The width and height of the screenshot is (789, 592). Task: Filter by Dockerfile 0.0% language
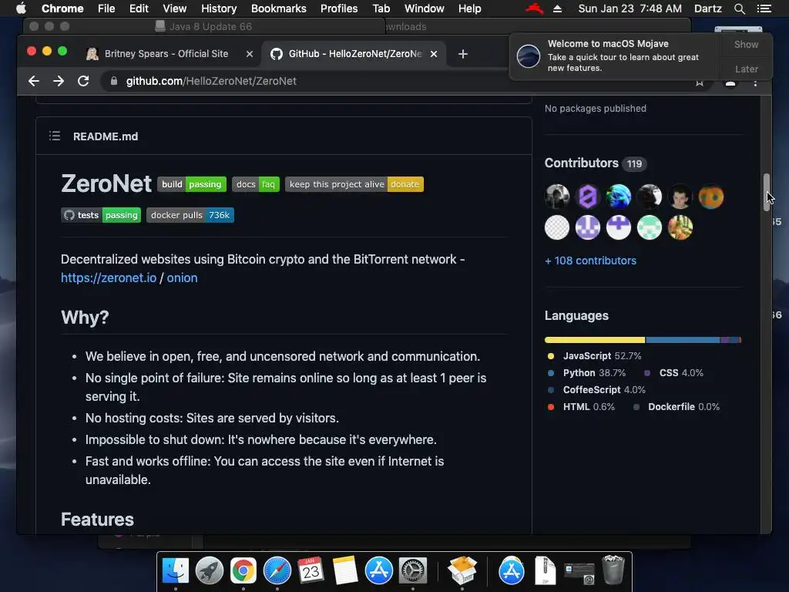[677, 407]
